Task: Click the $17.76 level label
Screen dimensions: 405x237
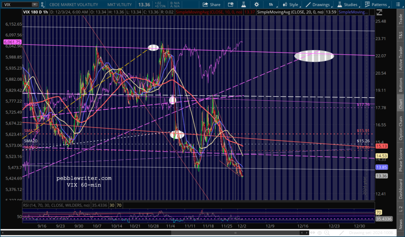Action: pos(363,105)
